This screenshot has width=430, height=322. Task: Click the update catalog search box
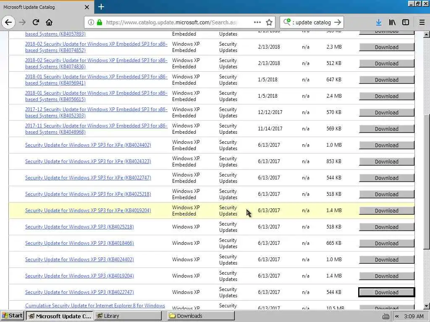pos(312,23)
